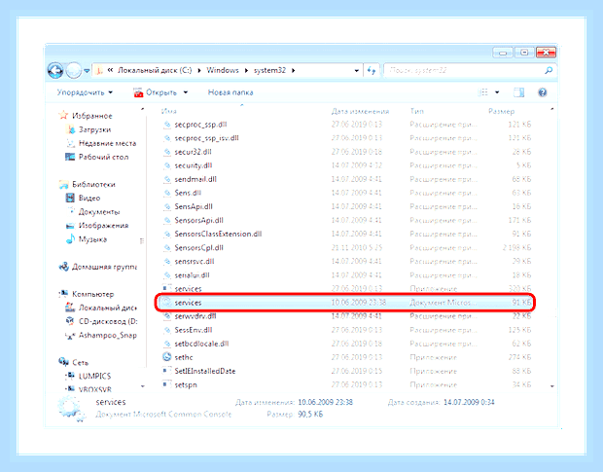
Task: Change view with the view icon
Action: pyautogui.click(x=483, y=92)
